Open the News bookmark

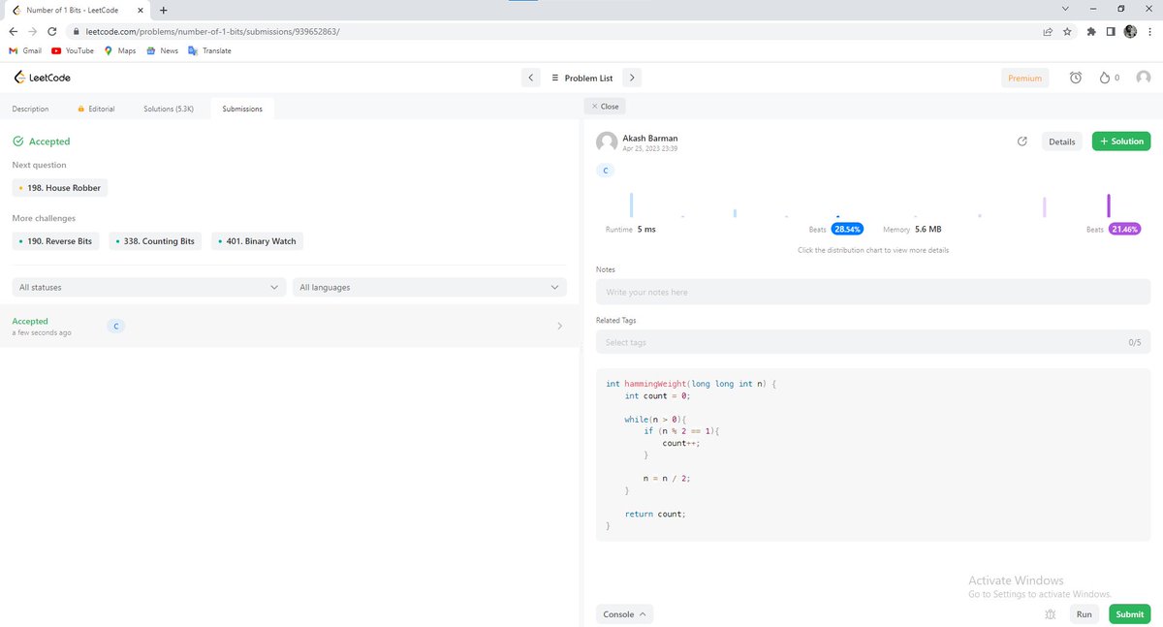point(162,50)
